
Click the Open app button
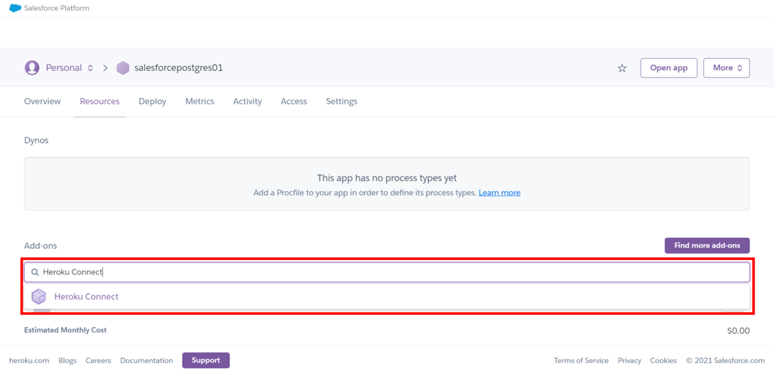pyautogui.click(x=668, y=68)
